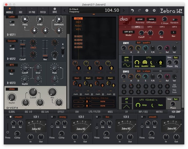Viewport: 188px width, 149px height.
Task: Go to next preset with right chevron
Action: coord(124,10)
